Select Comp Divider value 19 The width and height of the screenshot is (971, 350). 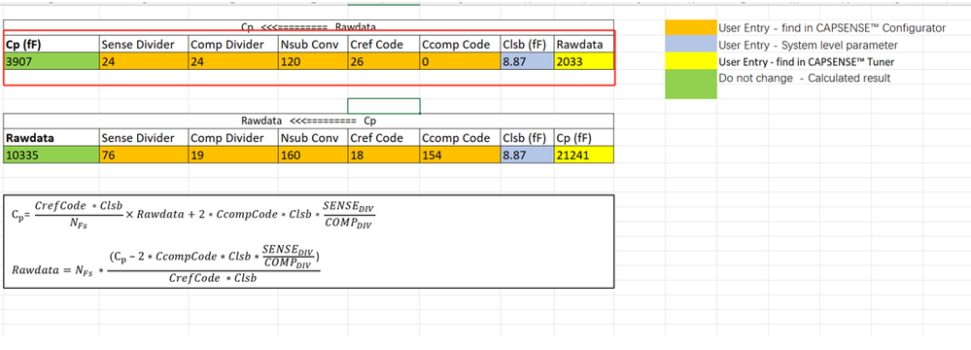click(x=233, y=155)
